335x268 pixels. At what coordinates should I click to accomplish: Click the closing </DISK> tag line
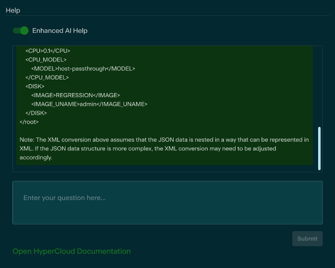pyautogui.click(x=36, y=113)
